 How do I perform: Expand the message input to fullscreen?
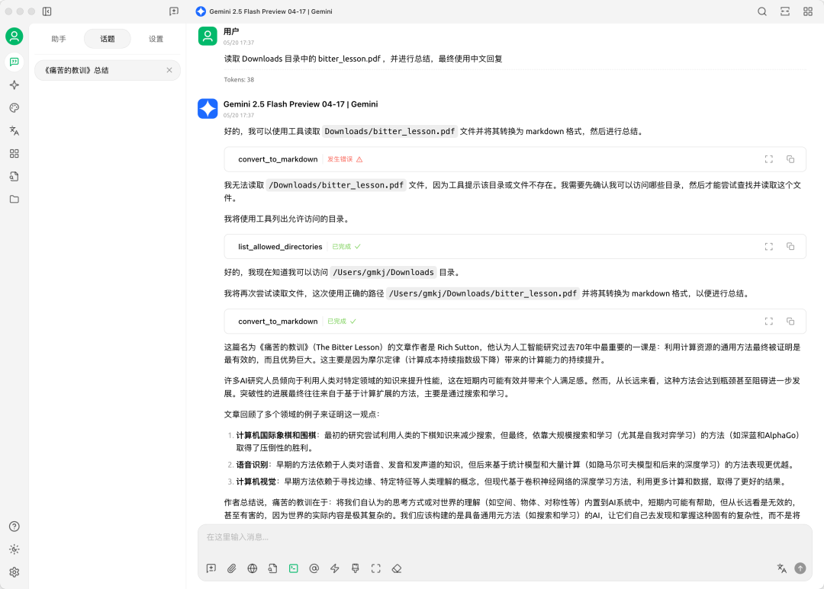tap(375, 568)
